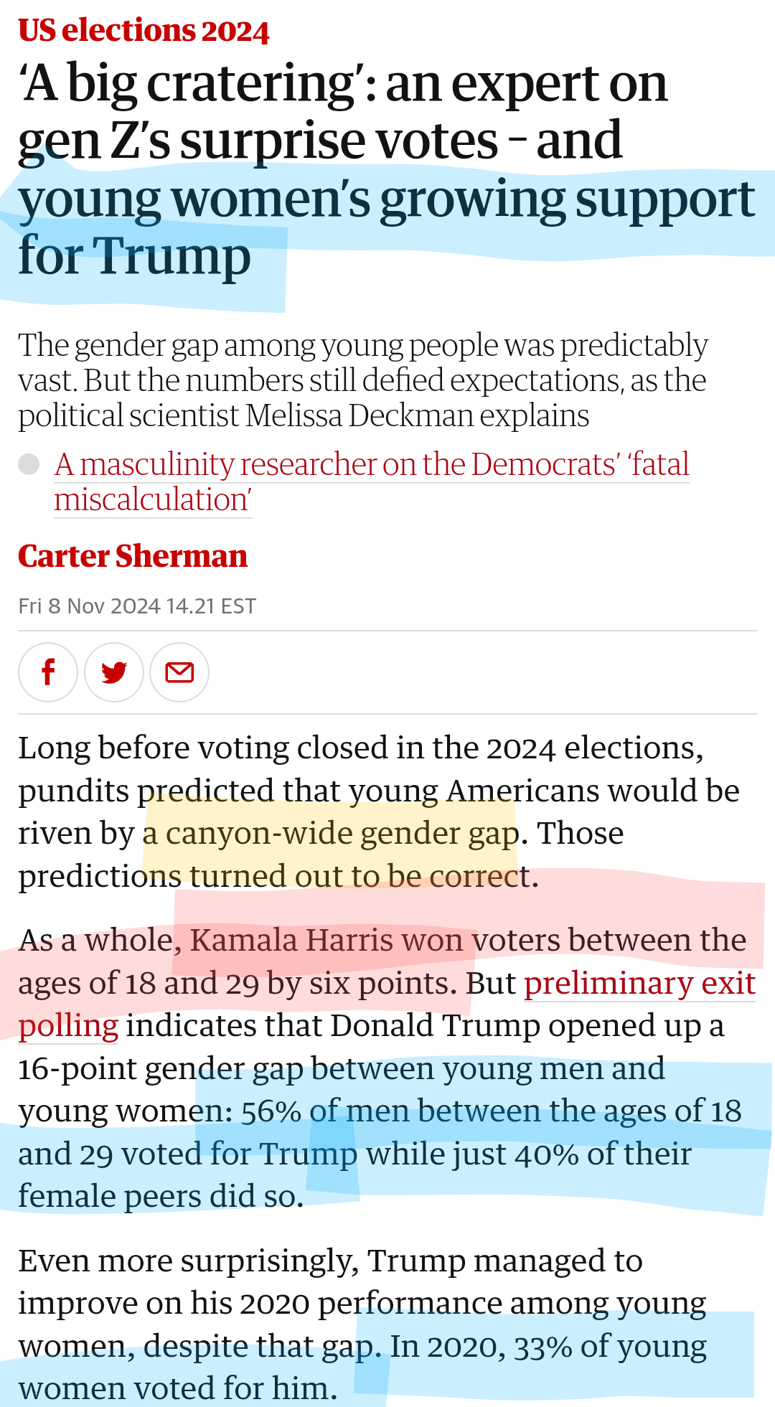Click the blue highlighted 'for Trump' headline text
This screenshot has width=775, height=1407.
[135, 256]
